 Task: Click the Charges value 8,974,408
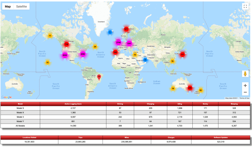pyautogui.click(x=171, y=142)
